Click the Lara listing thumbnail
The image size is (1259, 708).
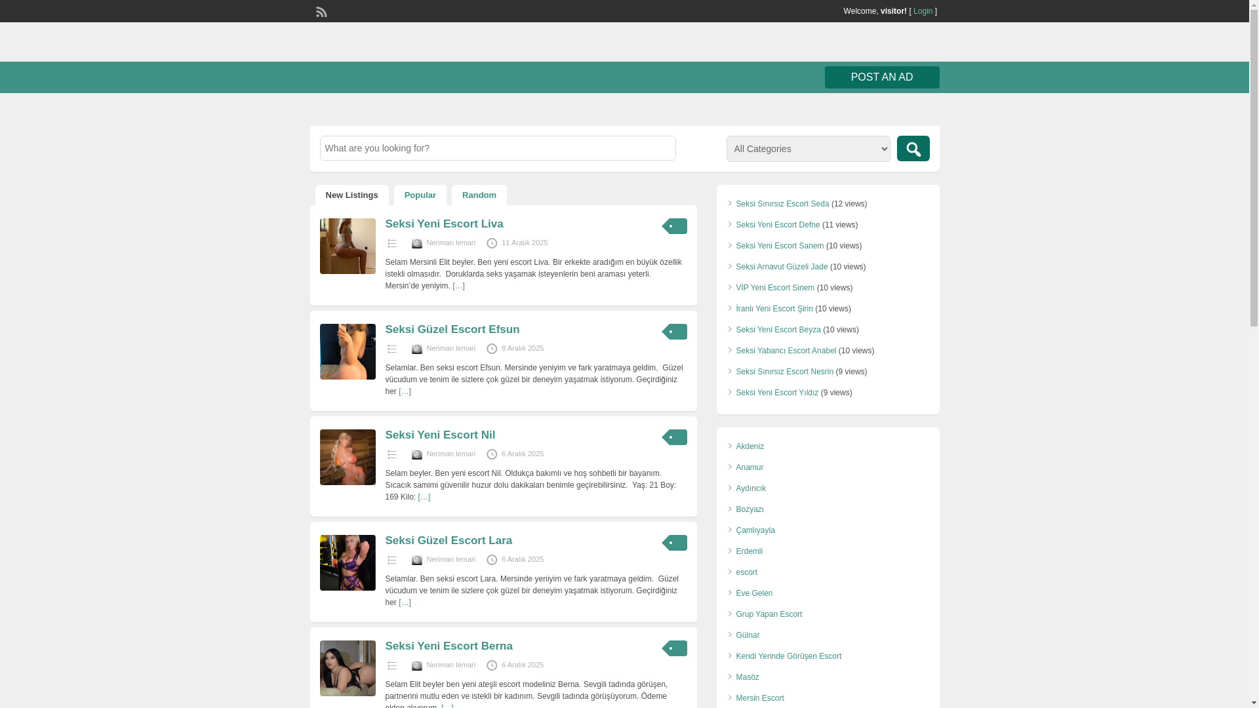point(348,562)
